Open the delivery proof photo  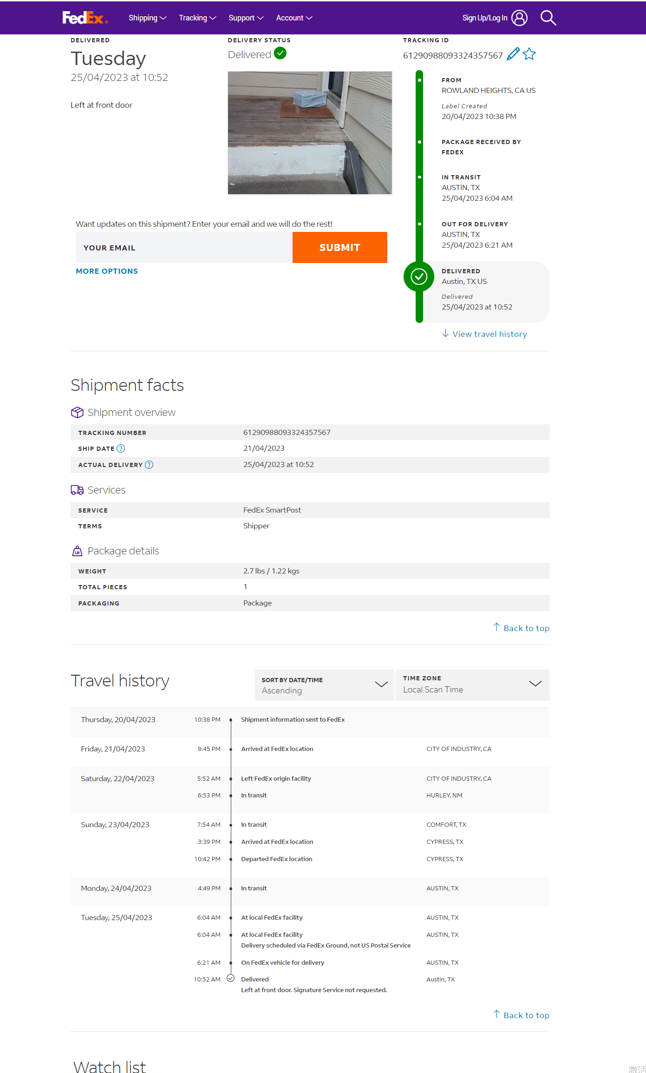point(310,133)
